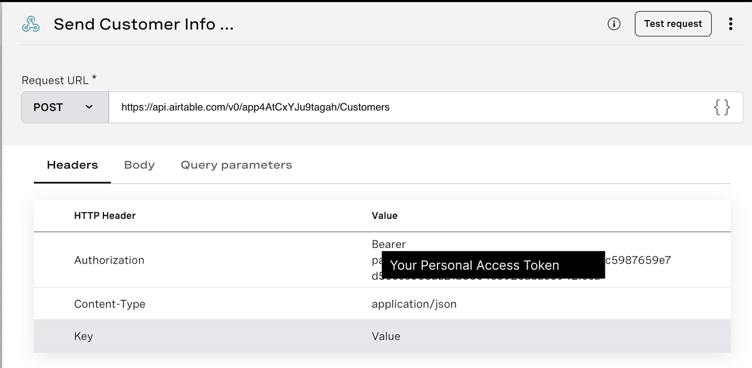Open the POST method dropdown
Screen dimensions: 752x368
pyautogui.click(x=65, y=107)
